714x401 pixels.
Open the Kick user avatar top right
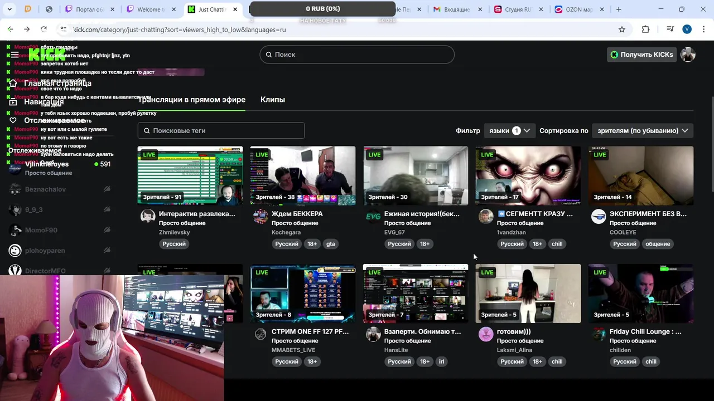tap(688, 55)
